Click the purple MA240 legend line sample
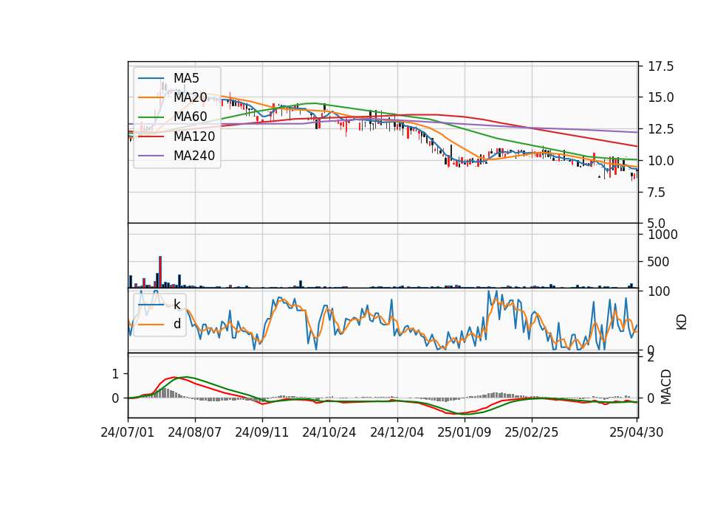The image size is (709, 509). [151, 156]
